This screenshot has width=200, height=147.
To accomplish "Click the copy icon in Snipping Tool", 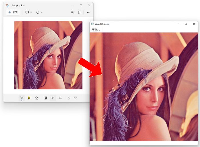I will point(79,12).
